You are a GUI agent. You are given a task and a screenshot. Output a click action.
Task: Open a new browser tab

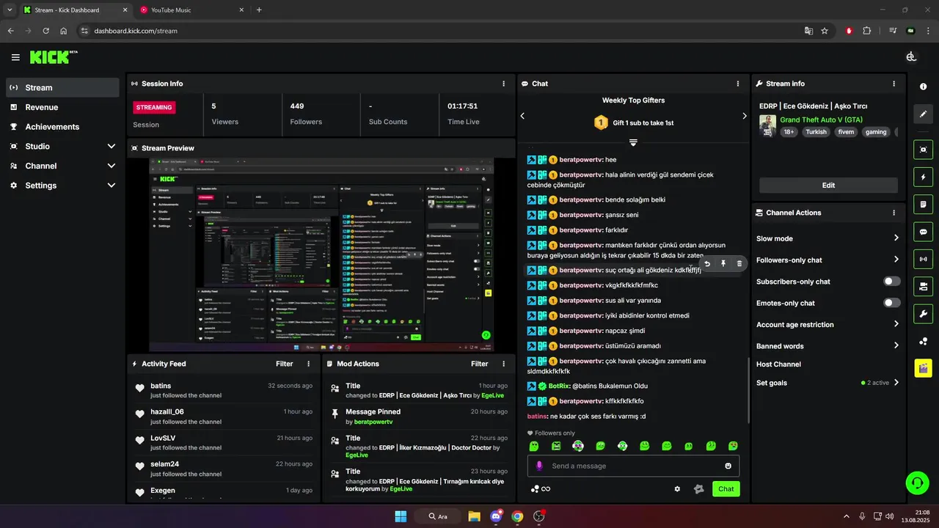259,10
